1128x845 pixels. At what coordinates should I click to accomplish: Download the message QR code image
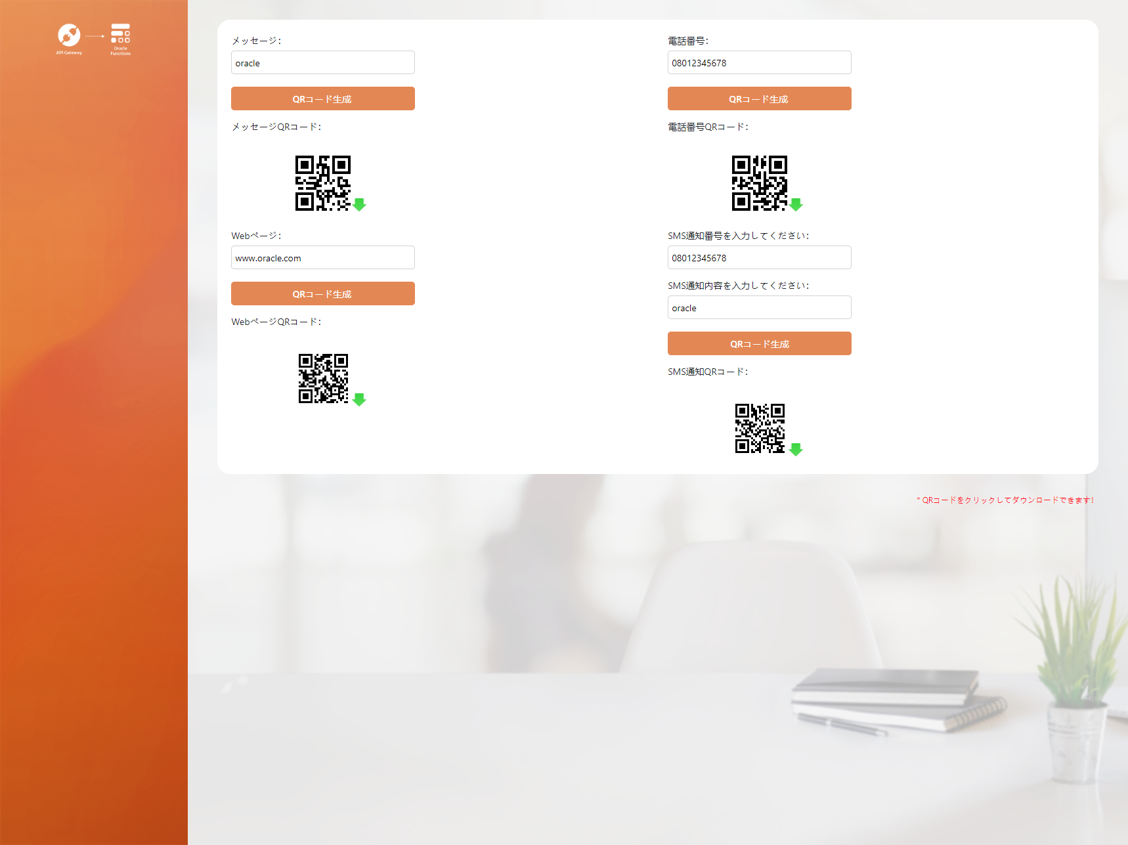(322, 183)
